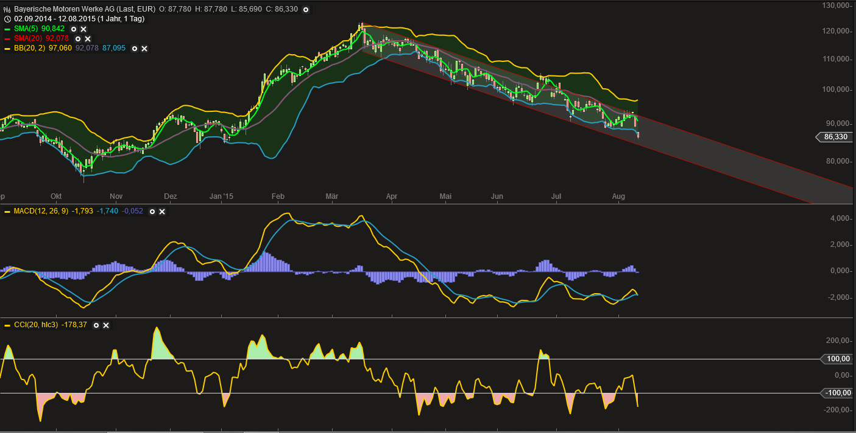Select the 86,330 current price label
The width and height of the screenshot is (856, 433).
[x=833, y=137]
